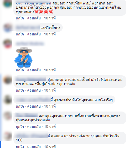Like the 'สุดยอดปรบมือให้คุณหมอจากใจจริงๆ' comment
Viewport: 135px width, 148px height.
point(20,107)
